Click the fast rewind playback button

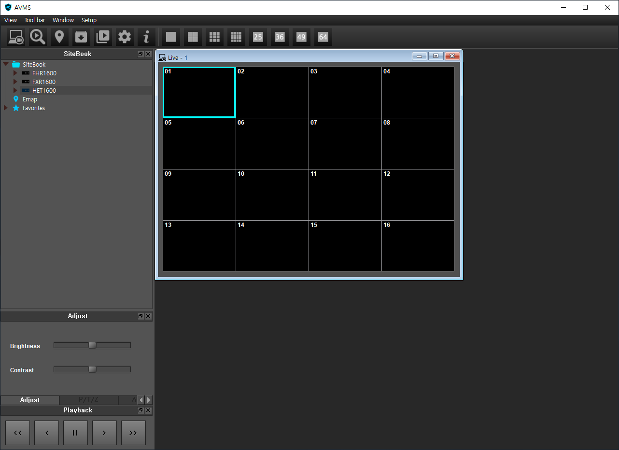[17, 433]
